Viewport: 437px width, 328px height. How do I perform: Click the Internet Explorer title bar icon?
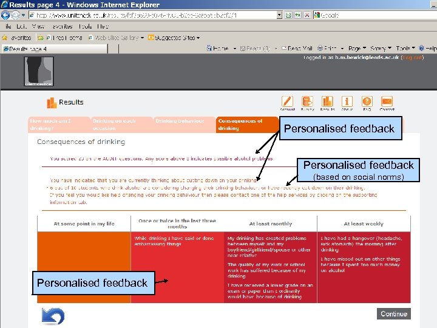click(4, 4)
